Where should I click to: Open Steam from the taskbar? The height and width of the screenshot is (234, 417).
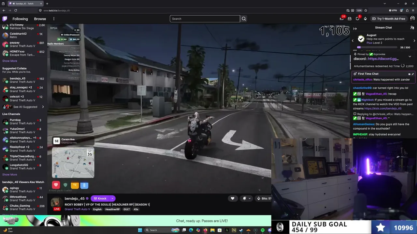(x=241, y=230)
